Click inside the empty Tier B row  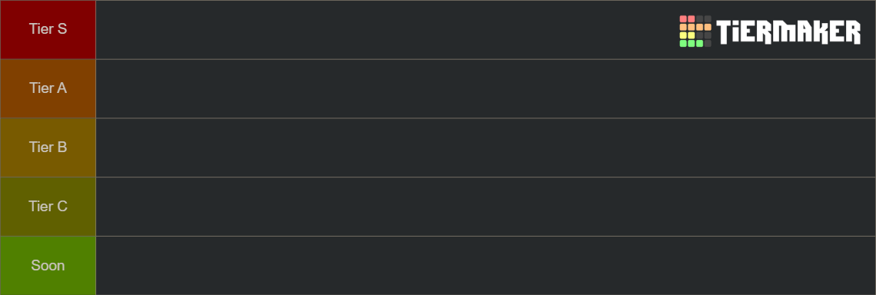(x=486, y=147)
